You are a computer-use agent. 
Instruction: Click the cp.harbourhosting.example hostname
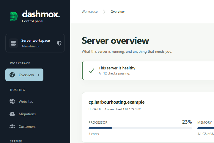[x=117, y=102]
